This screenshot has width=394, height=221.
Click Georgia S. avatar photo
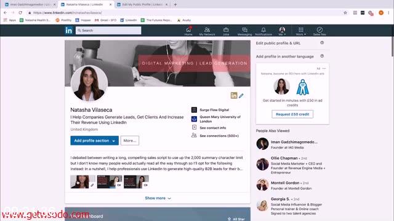tap(263, 206)
